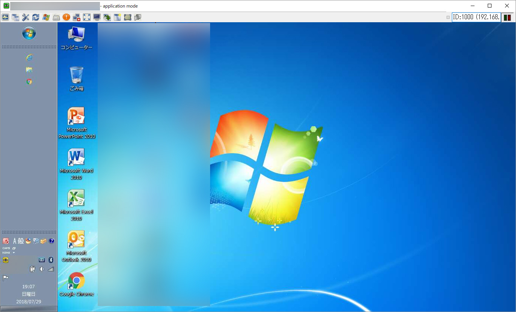Launch Internet Explorer from remote taskbar
This screenshot has height=312, width=516.
pos(29,57)
